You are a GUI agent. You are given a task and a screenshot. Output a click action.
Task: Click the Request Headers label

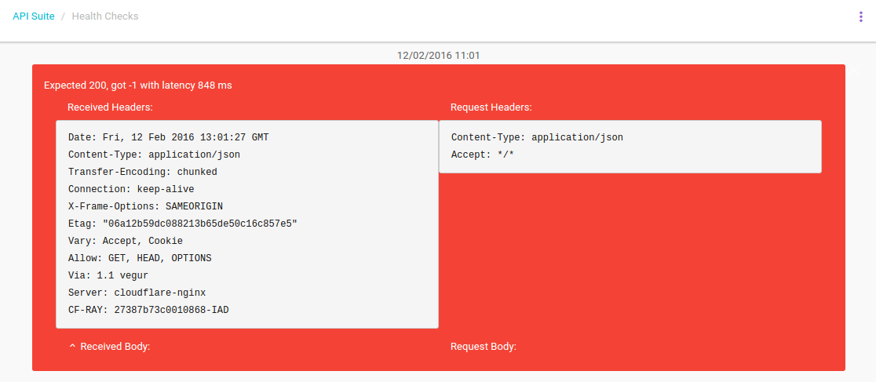[491, 107]
